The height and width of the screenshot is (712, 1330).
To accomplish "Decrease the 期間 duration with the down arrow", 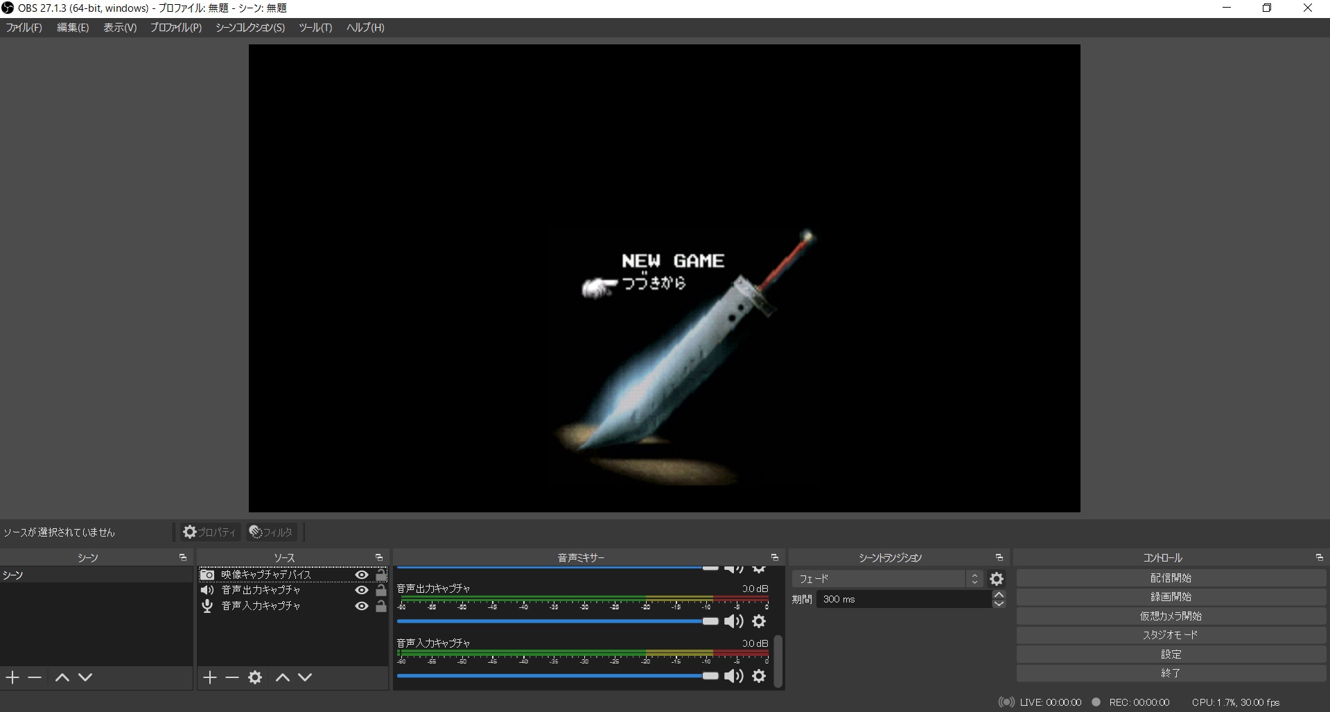I will pos(999,604).
